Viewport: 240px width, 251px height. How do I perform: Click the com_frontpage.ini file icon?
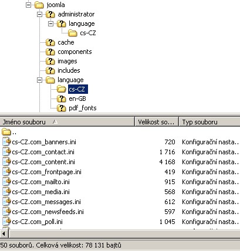coord(6,172)
